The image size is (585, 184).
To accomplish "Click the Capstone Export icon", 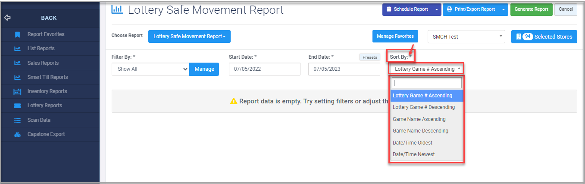I will coord(17,134).
